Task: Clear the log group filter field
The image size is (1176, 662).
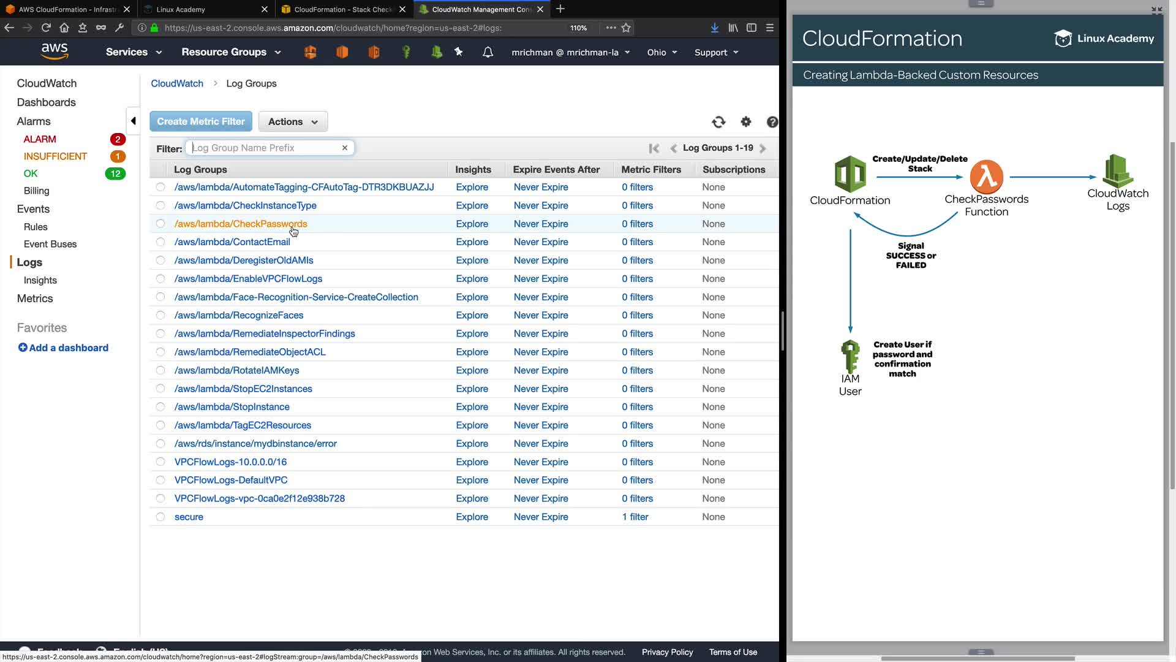Action: pyautogui.click(x=345, y=148)
